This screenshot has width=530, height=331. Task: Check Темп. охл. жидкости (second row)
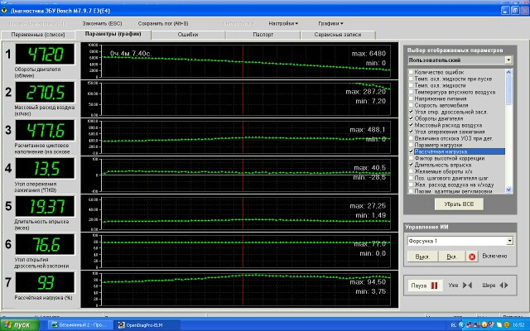[x=411, y=85]
